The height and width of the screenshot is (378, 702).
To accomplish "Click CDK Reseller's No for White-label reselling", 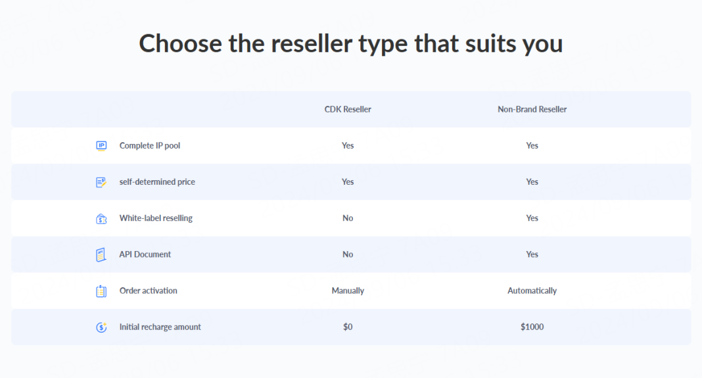I will point(348,218).
